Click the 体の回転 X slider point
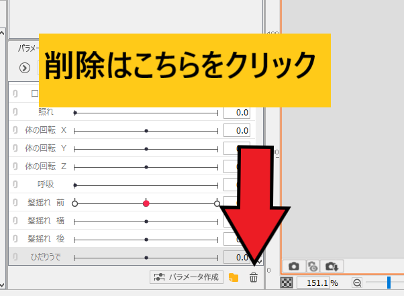 coord(146,131)
